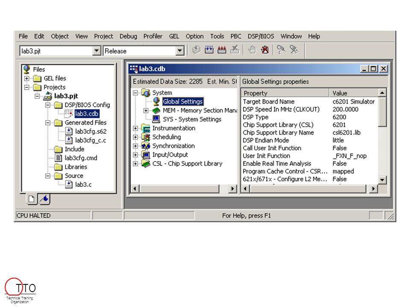The height and width of the screenshot is (307, 410).
Task: Click the lab3.pjt project icon
Action: (x=48, y=96)
